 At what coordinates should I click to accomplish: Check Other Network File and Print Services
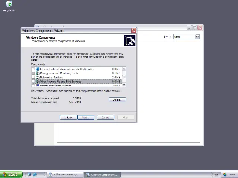(33, 82)
